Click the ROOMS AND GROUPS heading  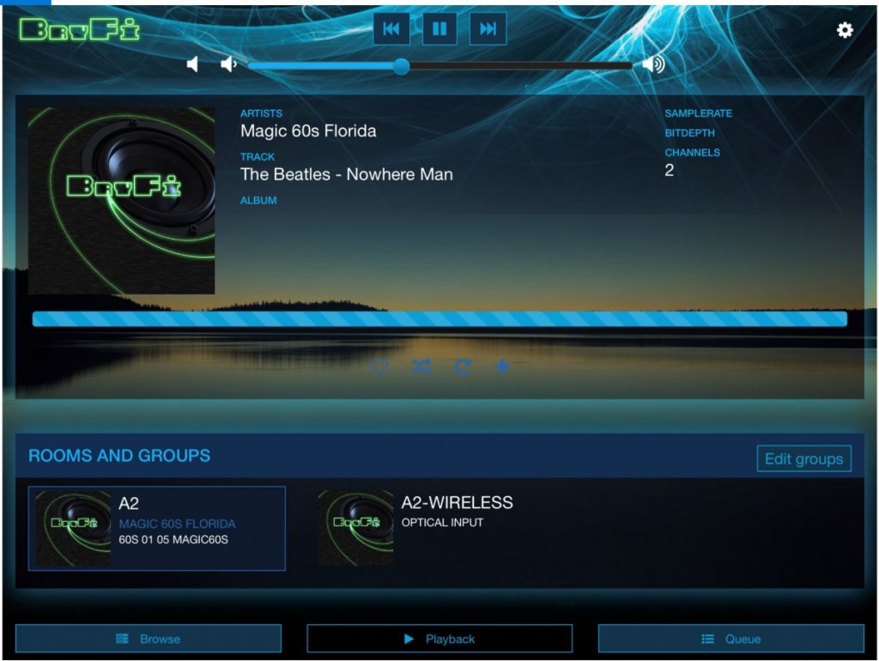[119, 455]
